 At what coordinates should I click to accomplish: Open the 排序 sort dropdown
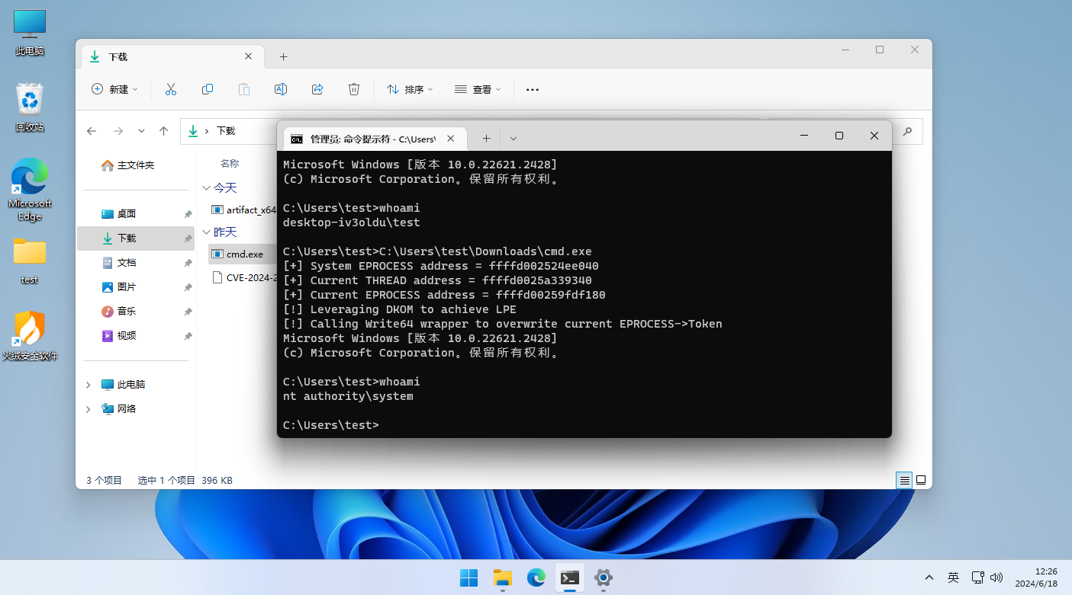410,89
